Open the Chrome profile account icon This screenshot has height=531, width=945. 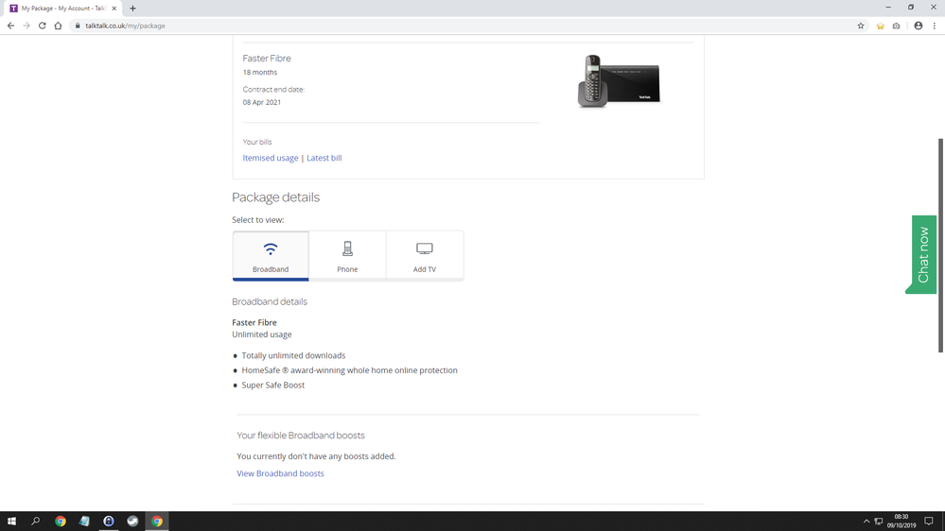(918, 26)
